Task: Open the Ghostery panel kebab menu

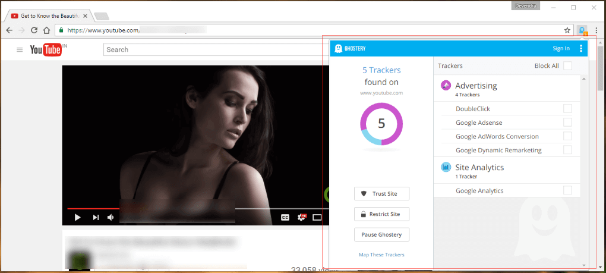Action: 581,48
